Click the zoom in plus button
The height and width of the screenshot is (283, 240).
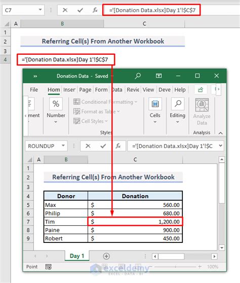coord(199,266)
